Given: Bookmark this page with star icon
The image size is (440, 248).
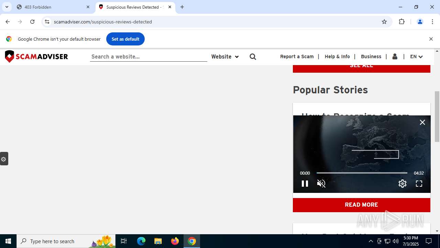Looking at the screenshot, I should click(384, 22).
